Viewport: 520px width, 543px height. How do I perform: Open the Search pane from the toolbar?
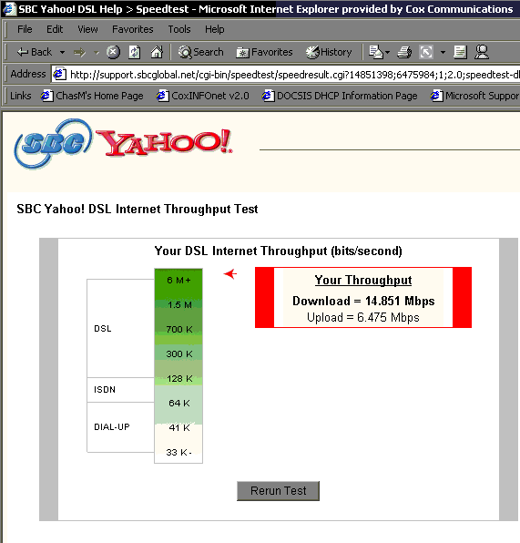tap(200, 52)
